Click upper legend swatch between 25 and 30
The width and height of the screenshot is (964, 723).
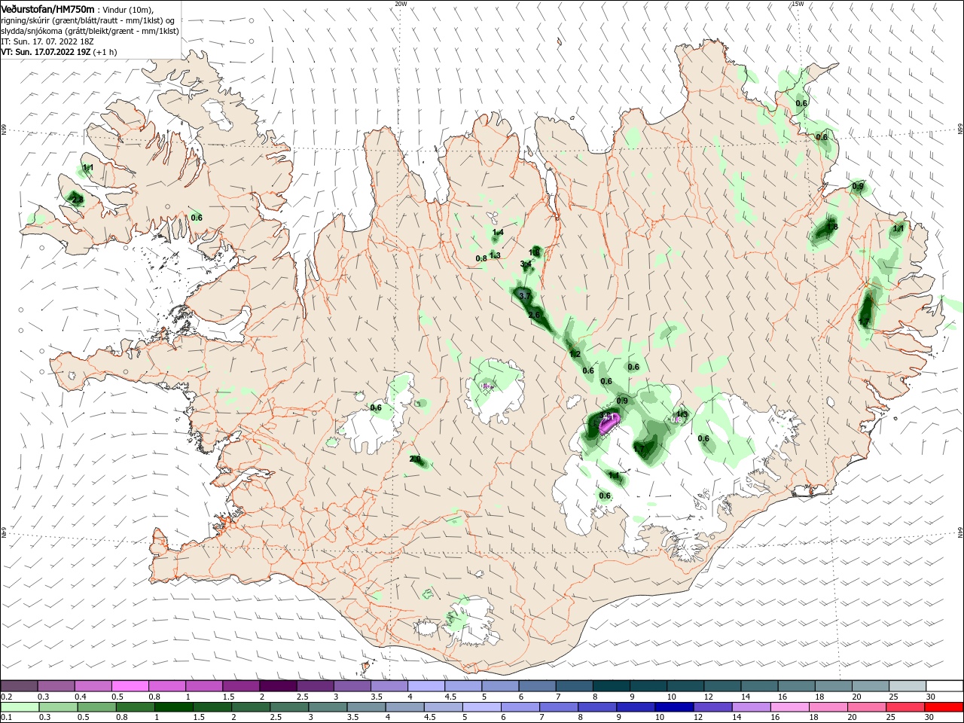tap(908, 686)
